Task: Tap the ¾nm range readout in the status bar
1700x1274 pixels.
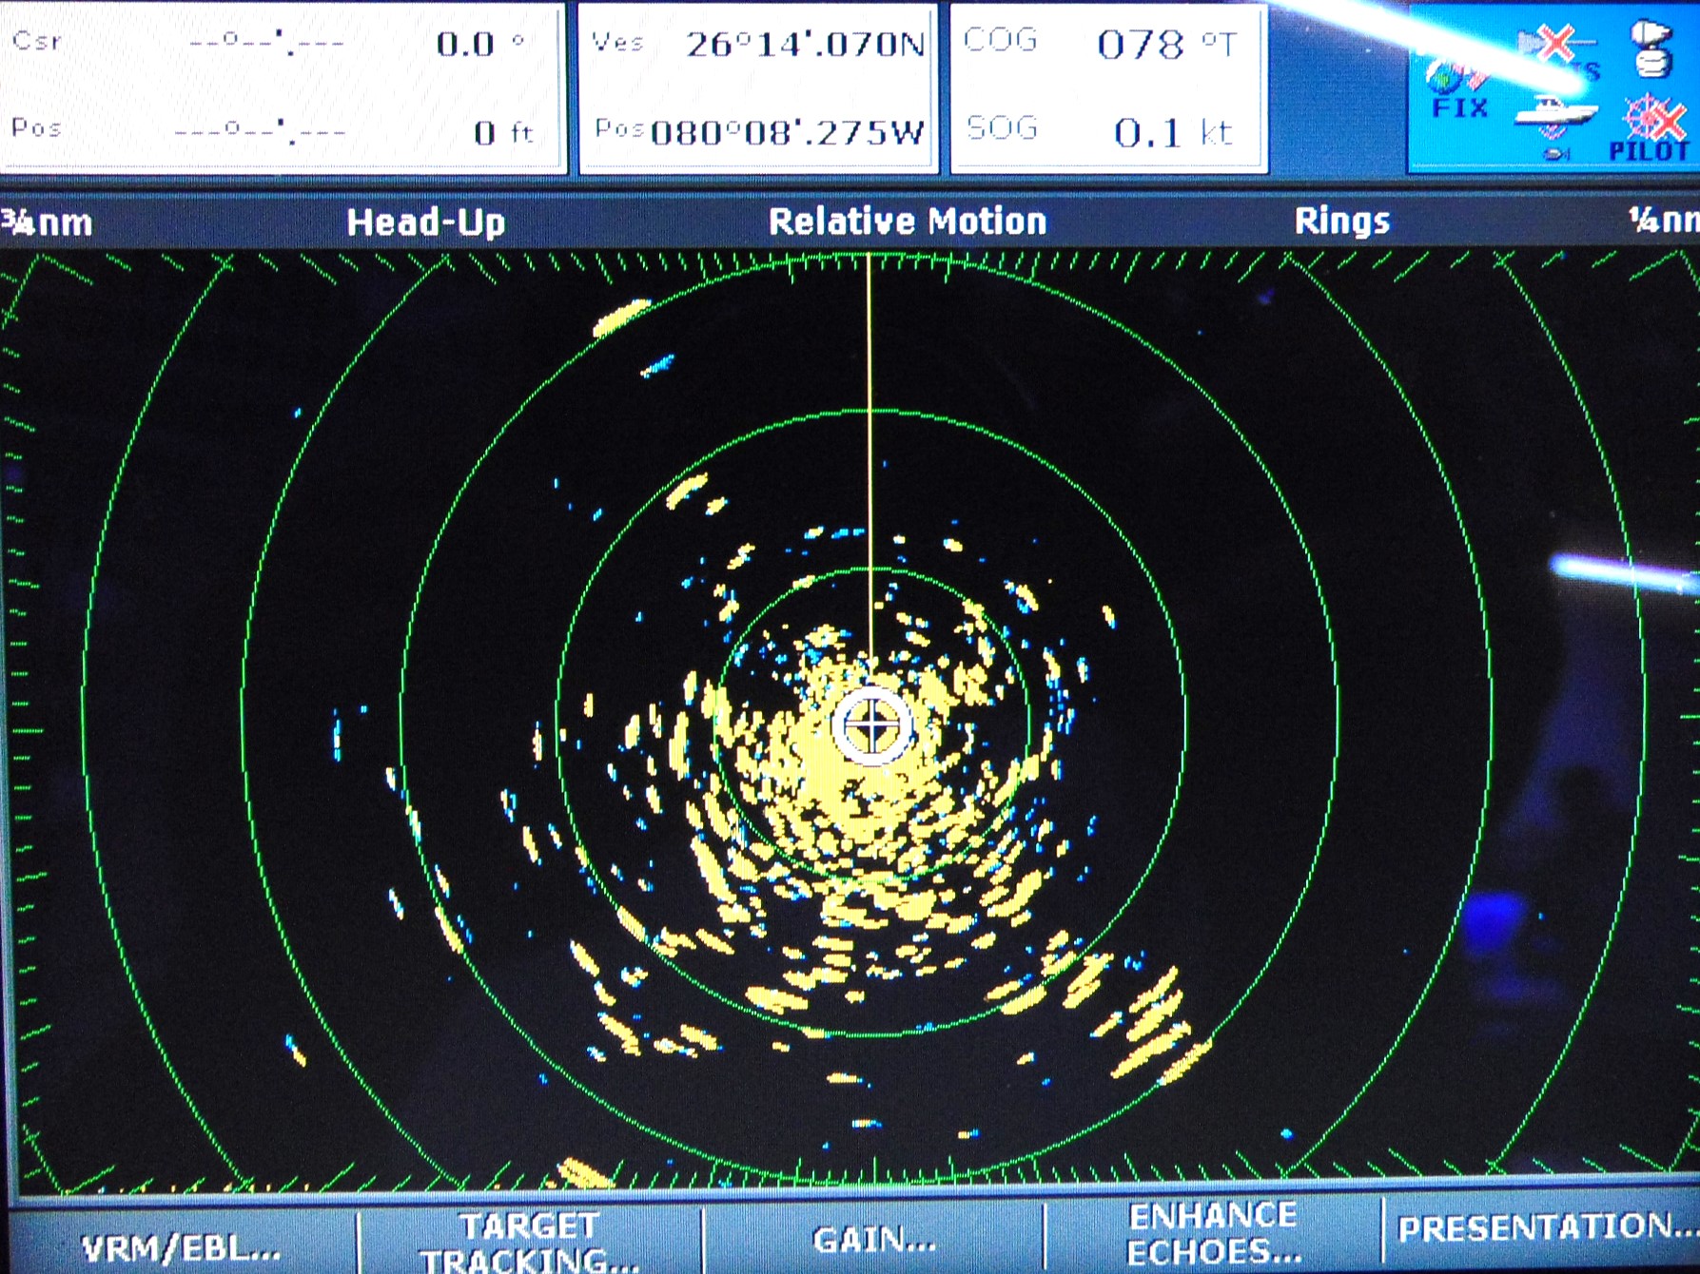Action: tap(48, 222)
